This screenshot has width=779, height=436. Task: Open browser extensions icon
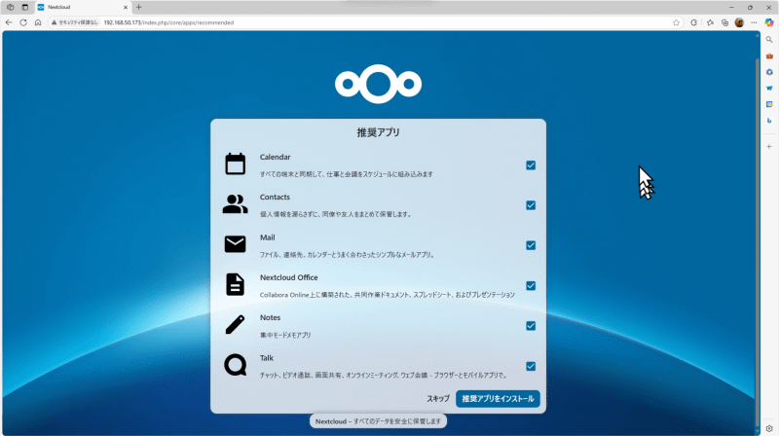point(693,22)
